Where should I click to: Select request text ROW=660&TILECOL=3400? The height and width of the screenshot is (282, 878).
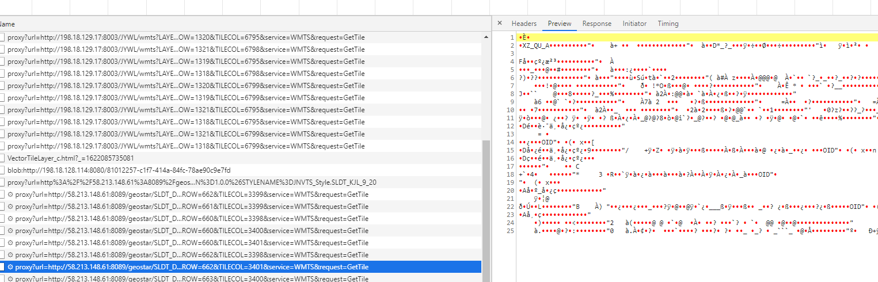click(x=192, y=231)
